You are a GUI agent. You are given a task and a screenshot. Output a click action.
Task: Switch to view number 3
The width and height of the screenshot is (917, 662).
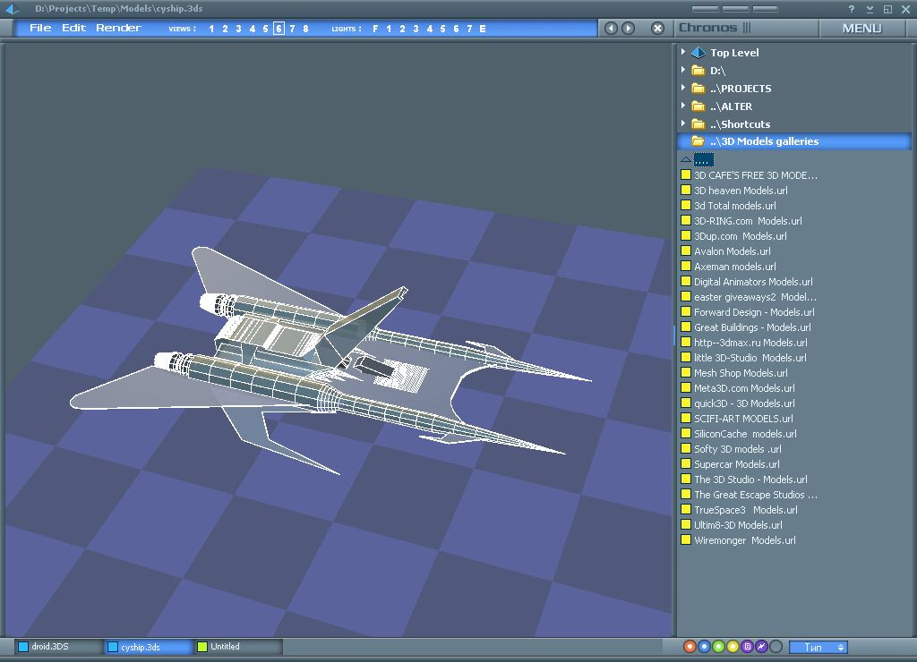pos(238,29)
